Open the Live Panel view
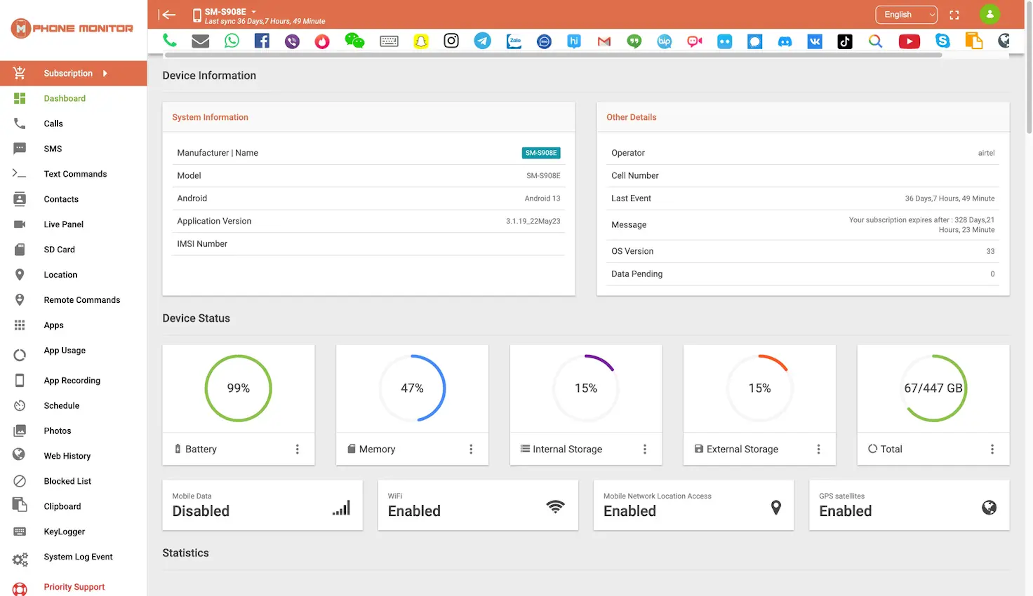Screen dimensions: 1033x596 63,224
